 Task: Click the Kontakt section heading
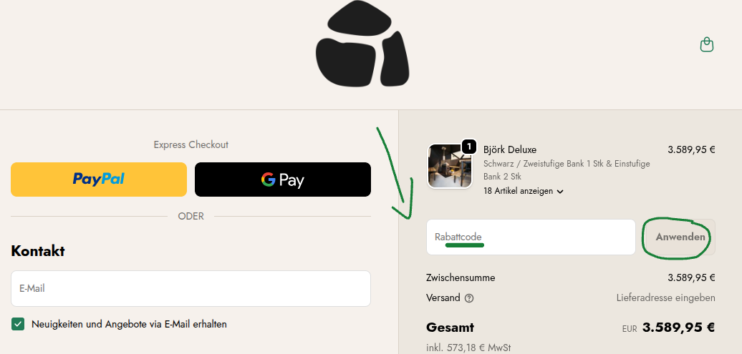[38, 251]
